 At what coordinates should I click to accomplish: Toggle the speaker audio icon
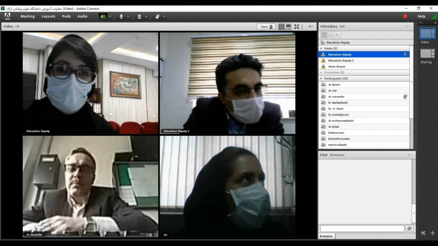coord(103,16)
